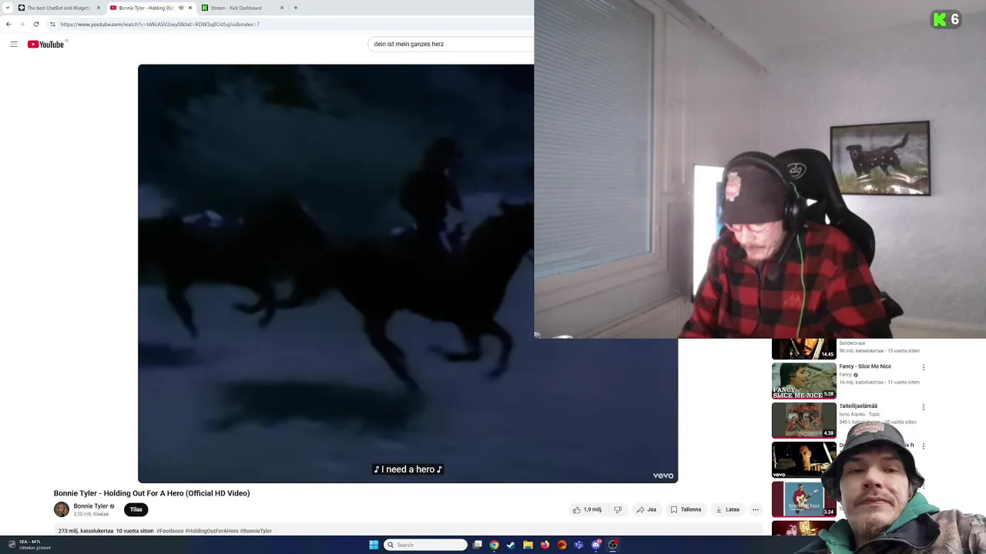Screen dimensions: 986x554
Task: Reload the page with the refresh icon
Action: tap(35, 24)
